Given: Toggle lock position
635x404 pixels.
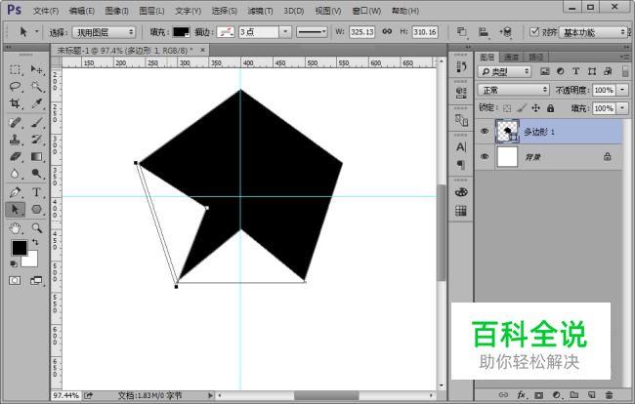Looking at the screenshot, I should pos(535,108).
